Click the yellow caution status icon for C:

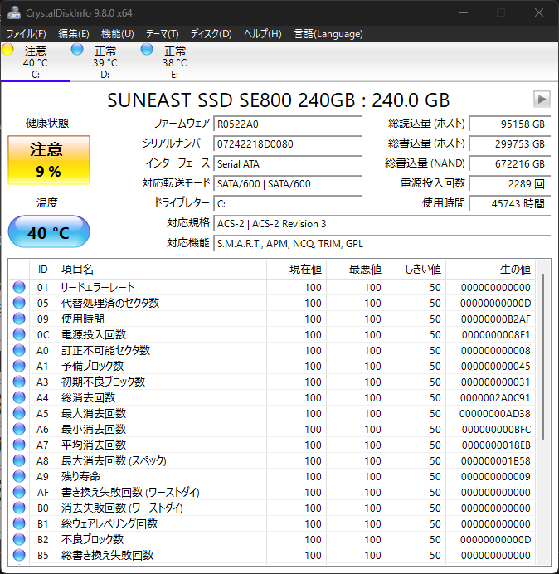point(7,49)
